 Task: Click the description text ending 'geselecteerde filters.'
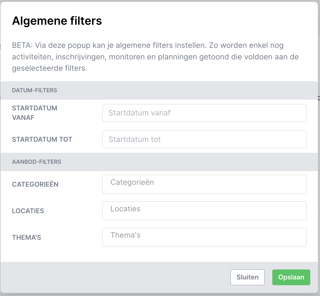[50, 68]
